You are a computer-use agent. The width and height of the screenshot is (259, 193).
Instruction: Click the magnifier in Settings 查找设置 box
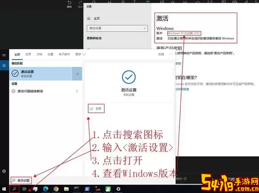145,28
